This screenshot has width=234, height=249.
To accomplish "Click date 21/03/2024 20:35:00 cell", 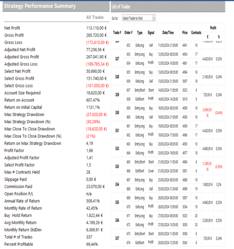I will coord(168,171).
